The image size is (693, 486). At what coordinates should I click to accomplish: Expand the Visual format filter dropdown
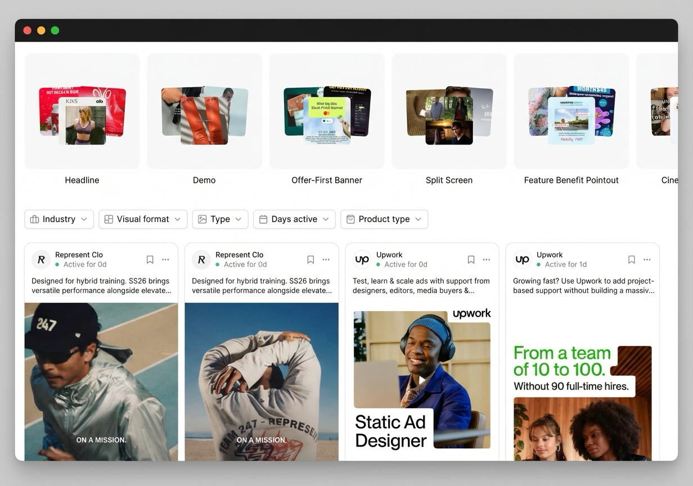click(143, 219)
